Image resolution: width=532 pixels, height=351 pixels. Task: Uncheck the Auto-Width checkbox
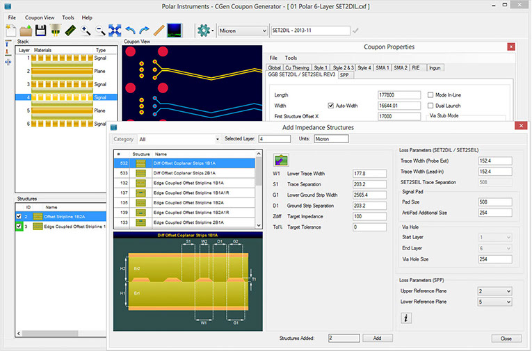coord(331,106)
